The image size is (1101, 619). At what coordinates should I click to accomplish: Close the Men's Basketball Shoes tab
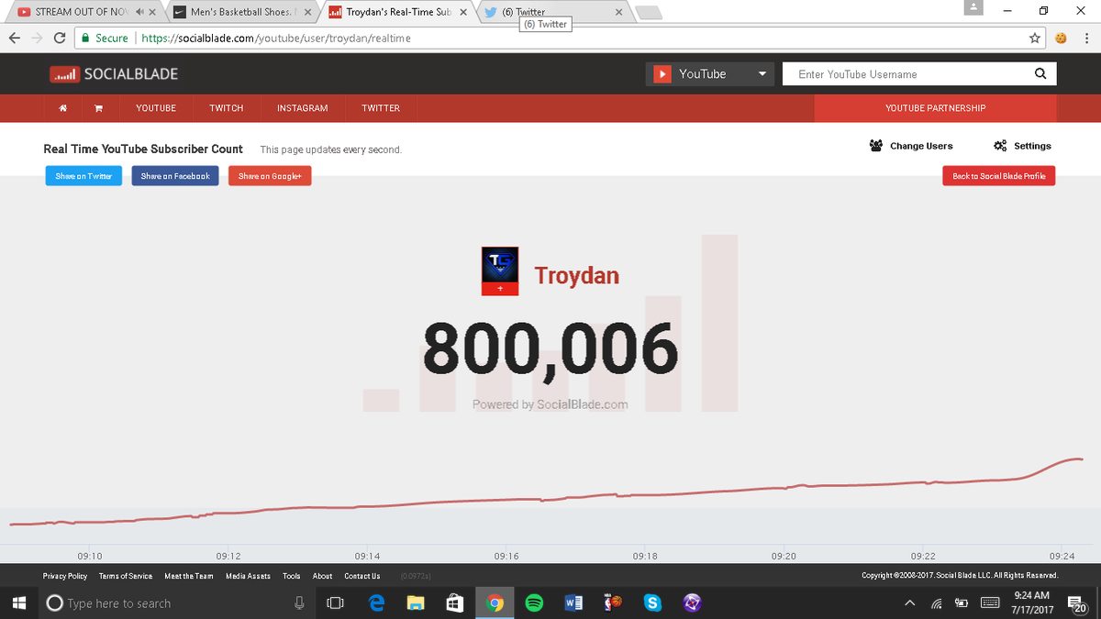pyautogui.click(x=307, y=13)
